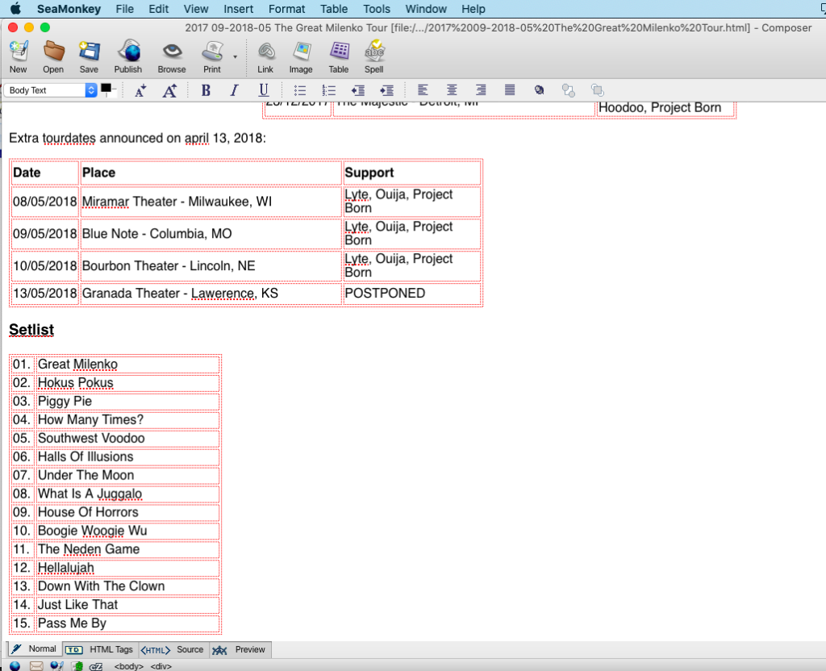This screenshot has width=826, height=671.
Task: Toggle bold formatting
Action: (x=206, y=90)
